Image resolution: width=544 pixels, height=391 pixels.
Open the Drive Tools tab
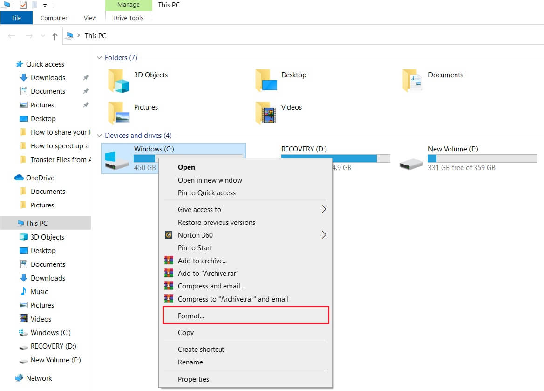coord(128,18)
